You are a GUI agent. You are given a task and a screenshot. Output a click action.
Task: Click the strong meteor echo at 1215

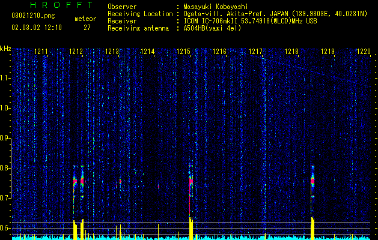click(x=191, y=181)
